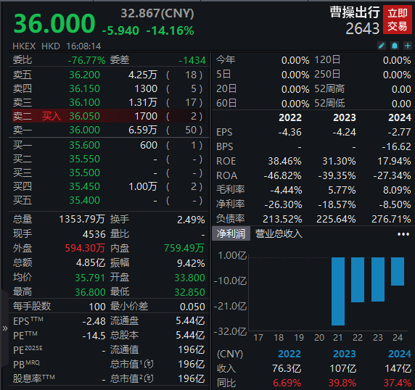Select 买二 price 35.550
The height and width of the screenshot is (390, 415).
(x=84, y=159)
